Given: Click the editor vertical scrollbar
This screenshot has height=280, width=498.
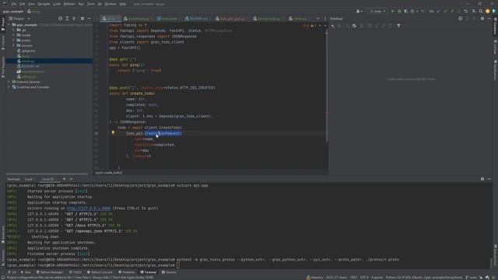Looking at the screenshot, I should [327, 86].
